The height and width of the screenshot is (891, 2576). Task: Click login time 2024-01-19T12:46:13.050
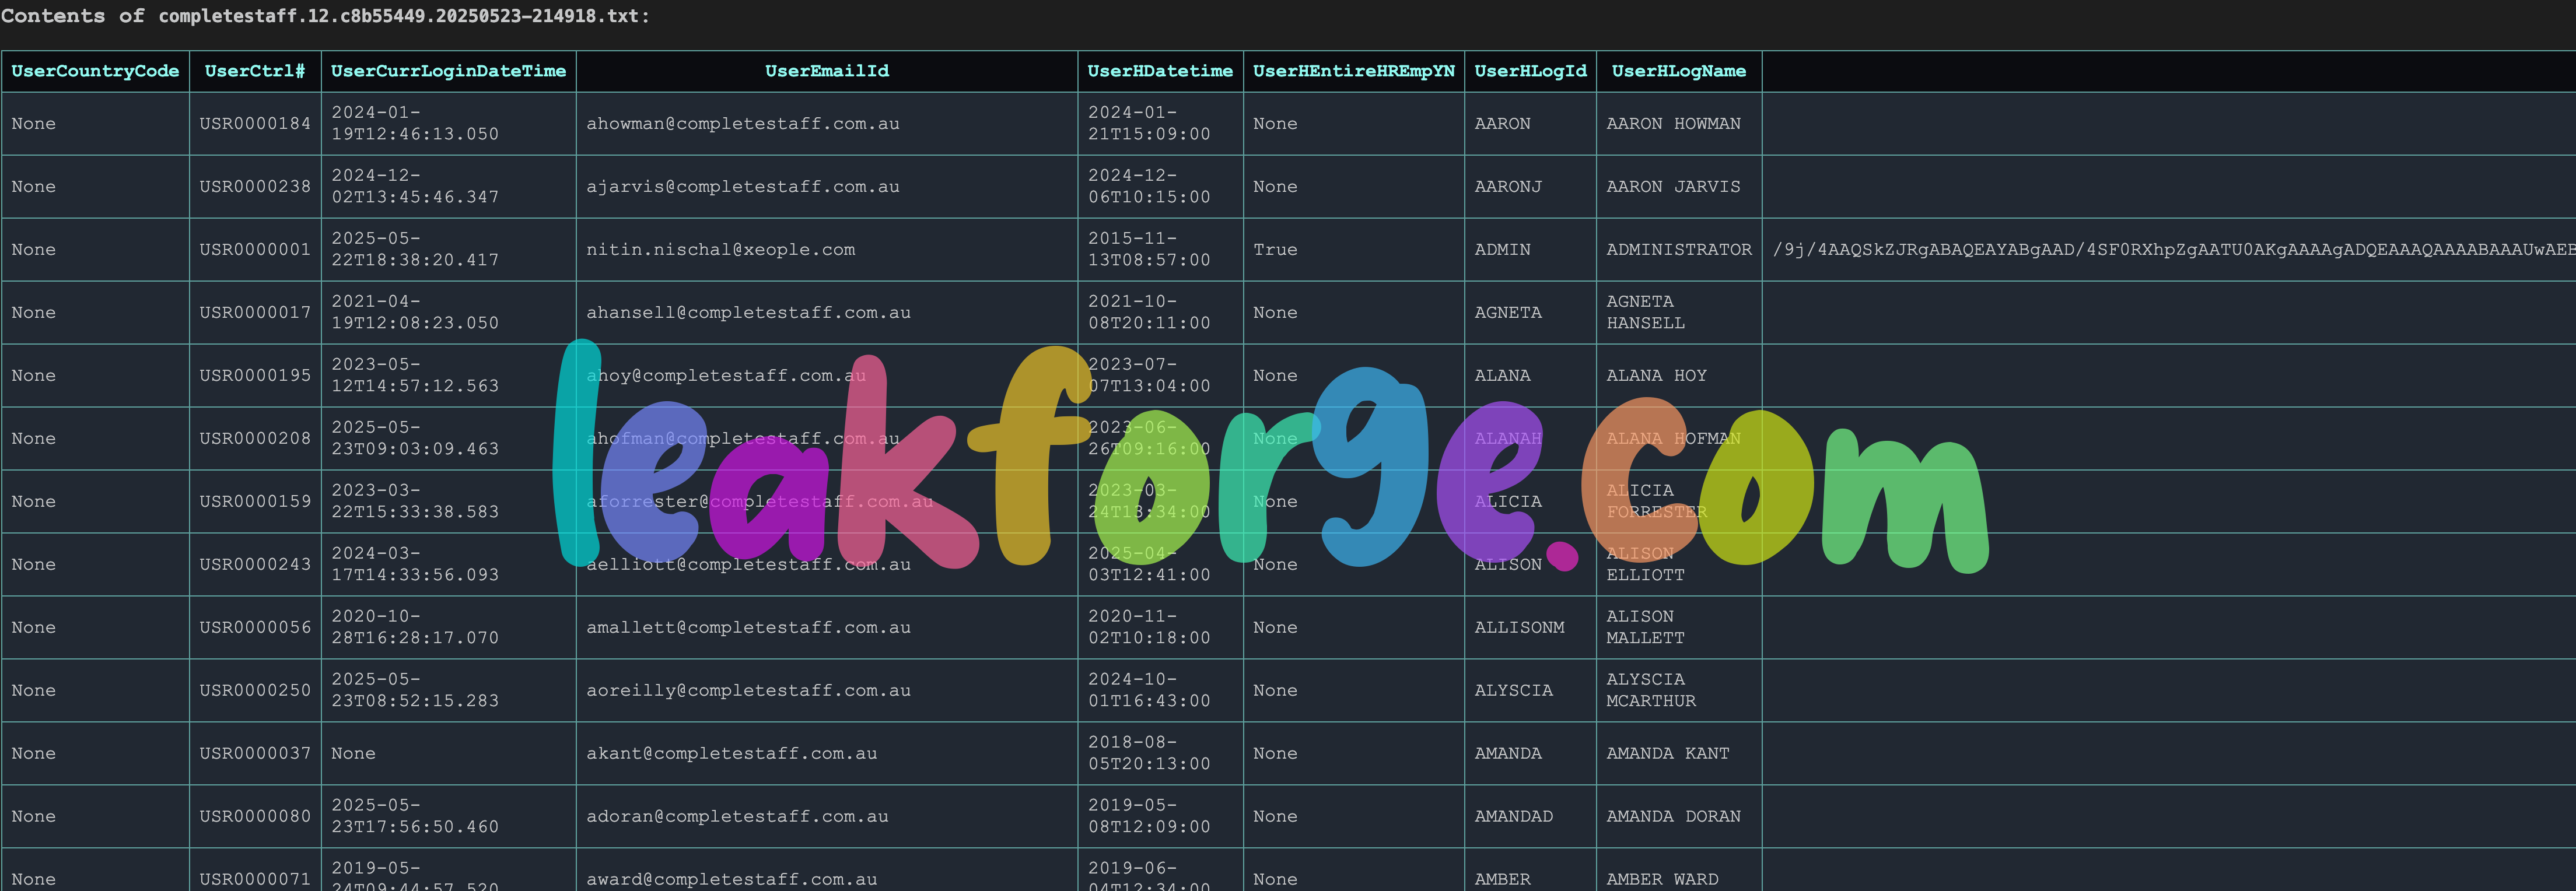(x=415, y=123)
